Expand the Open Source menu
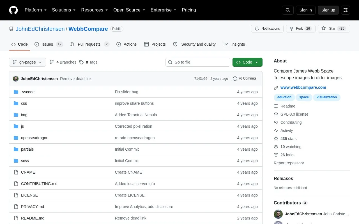The height and width of the screenshot is (224, 359). (x=129, y=10)
